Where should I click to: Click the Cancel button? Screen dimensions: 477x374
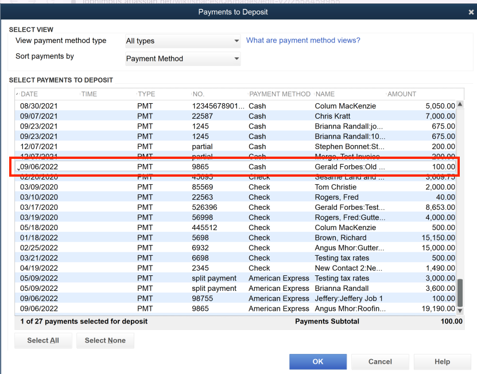click(380, 361)
